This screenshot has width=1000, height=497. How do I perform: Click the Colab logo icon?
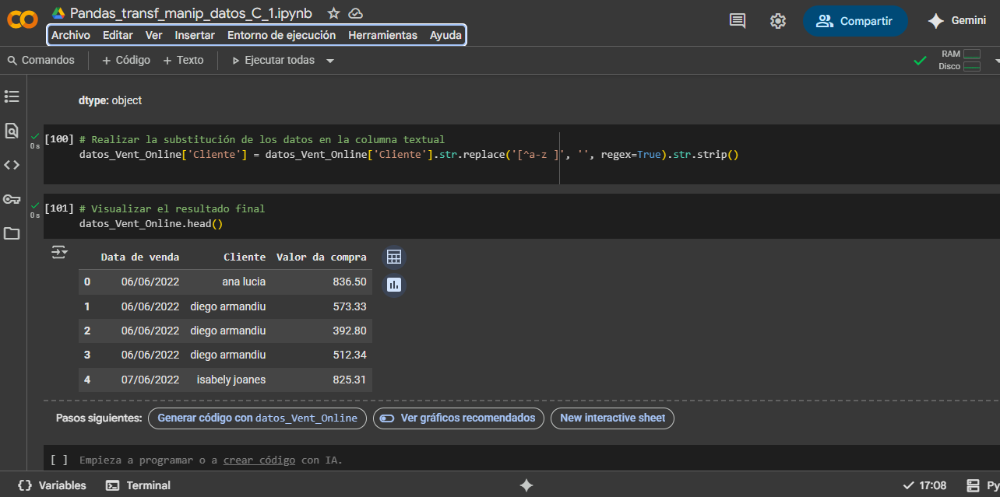23,20
